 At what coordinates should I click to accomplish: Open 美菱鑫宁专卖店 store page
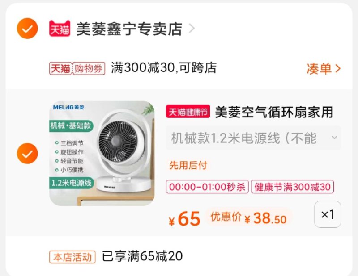pyautogui.click(x=129, y=29)
